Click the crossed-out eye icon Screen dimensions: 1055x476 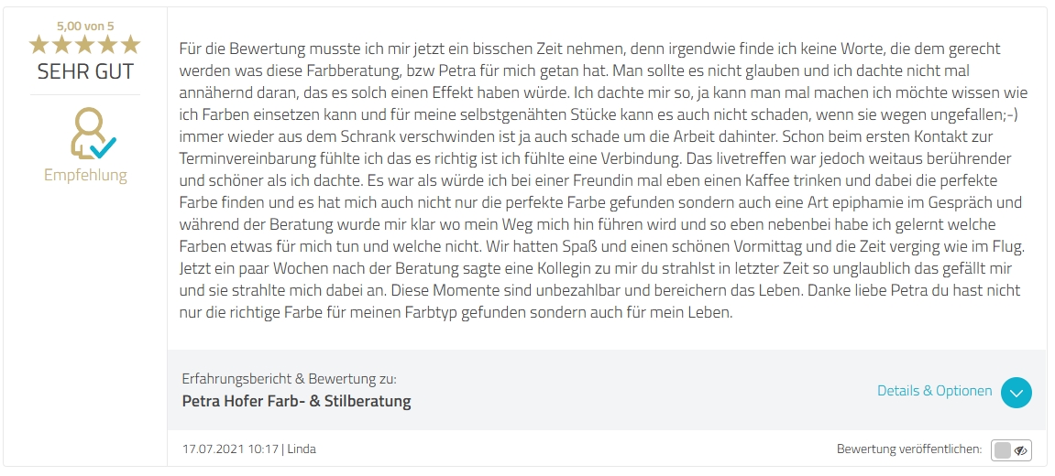tap(1020, 449)
